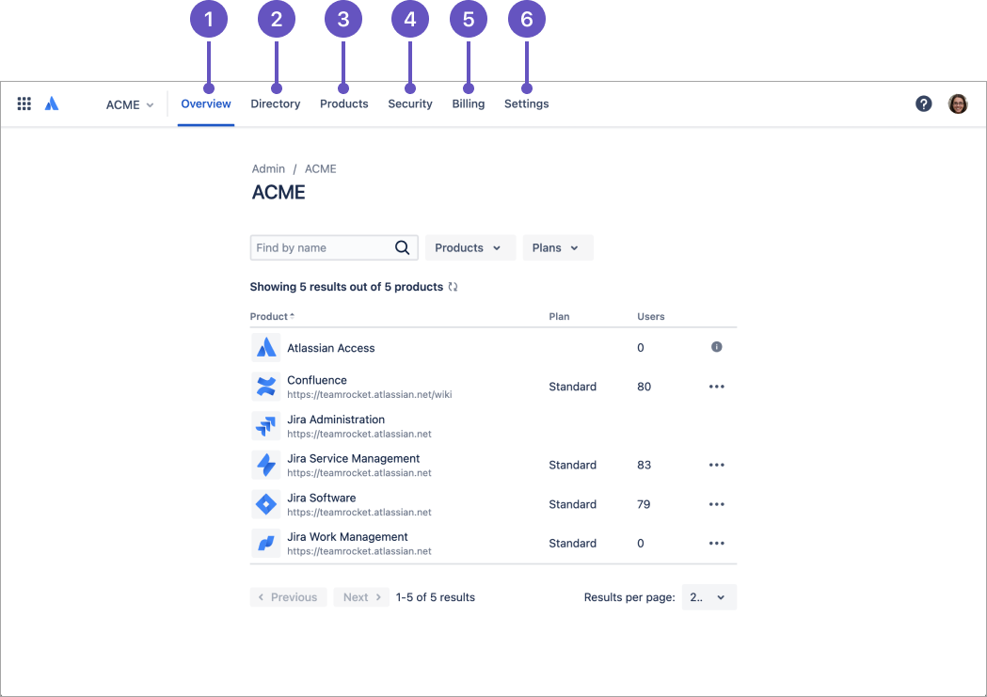Switch to the Directory tab
Viewport: 987px width, 697px height.
click(275, 103)
